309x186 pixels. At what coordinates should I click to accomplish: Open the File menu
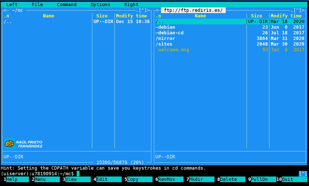point(37,5)
